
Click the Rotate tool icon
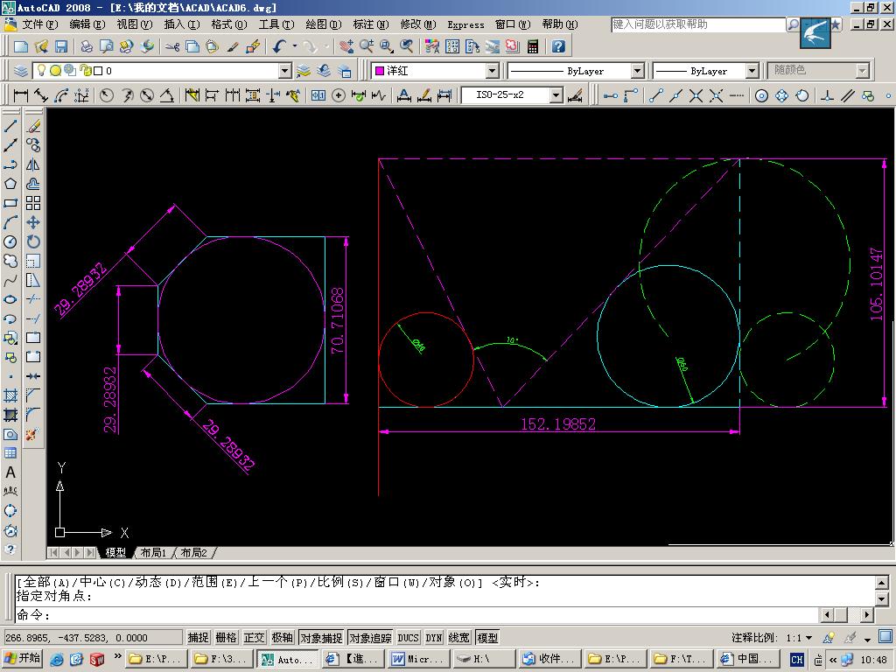click(x=33, y=241)
